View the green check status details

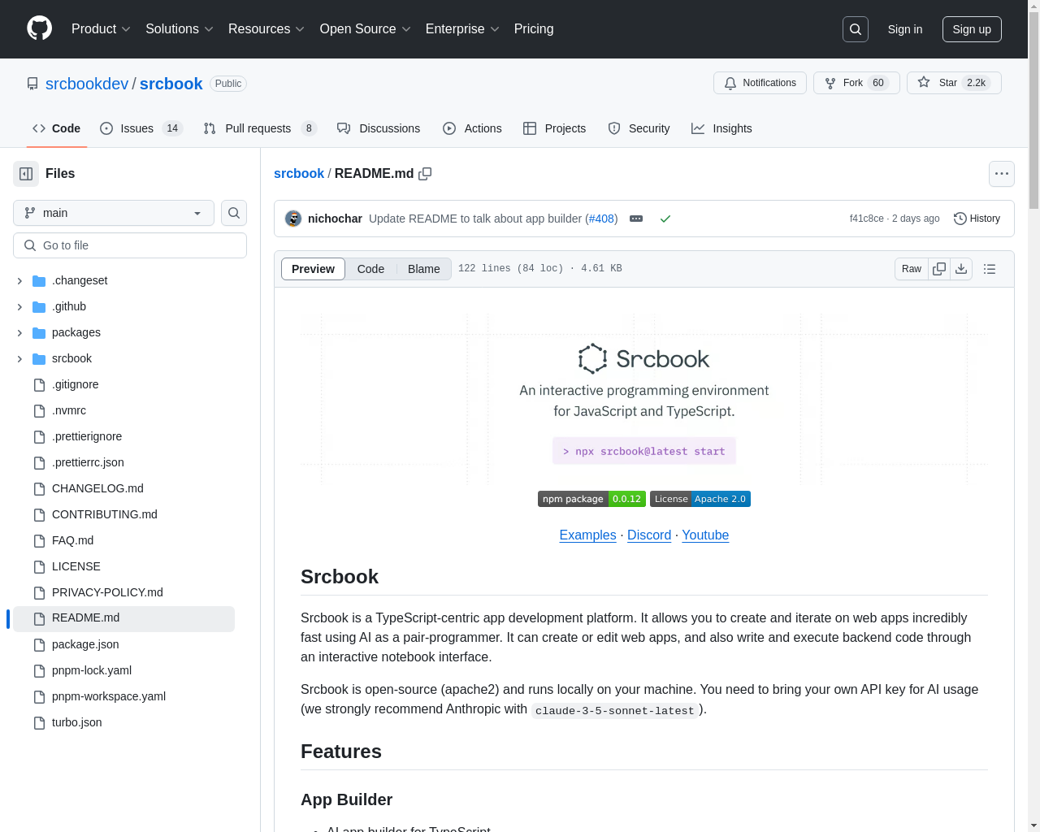(665, 219)
